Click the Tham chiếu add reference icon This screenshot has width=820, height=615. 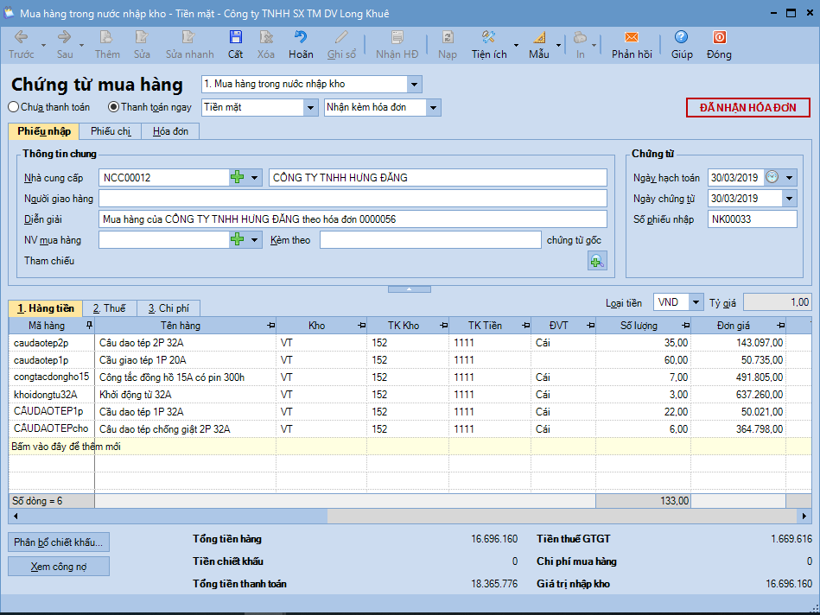tap(597, 261)
